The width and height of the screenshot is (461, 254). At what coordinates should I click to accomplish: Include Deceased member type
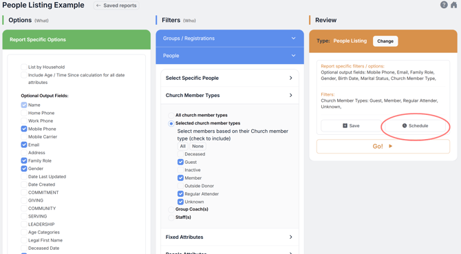[x=180, y=154]
